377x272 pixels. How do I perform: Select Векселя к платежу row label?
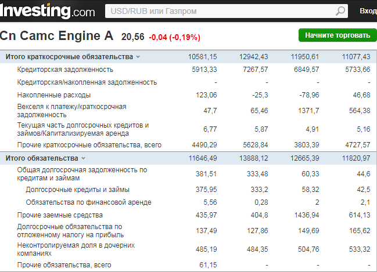pos(71,111)
